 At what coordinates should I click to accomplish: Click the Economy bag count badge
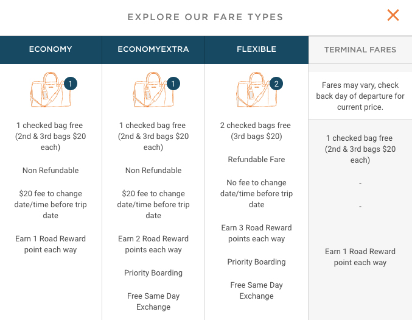[x=70, y=84]
